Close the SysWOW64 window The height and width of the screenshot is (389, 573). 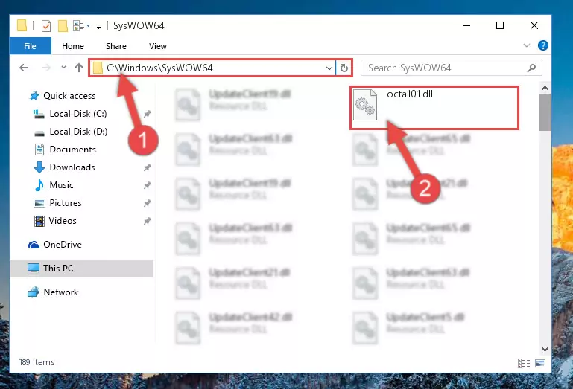[534, 25]
